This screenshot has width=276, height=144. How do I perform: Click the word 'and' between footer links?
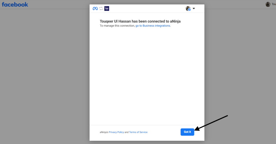(x=126, y=132)
